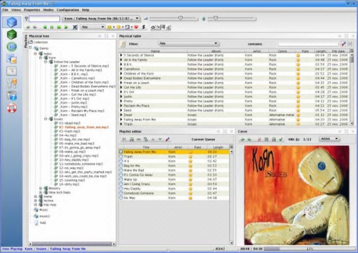Click the red X delete cover icon
This screenshot has height=253, width=358.
(259, 139)
